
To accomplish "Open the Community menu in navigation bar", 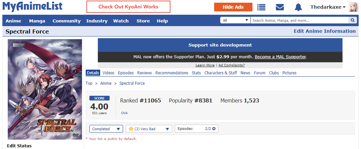I will click(67, 21).
